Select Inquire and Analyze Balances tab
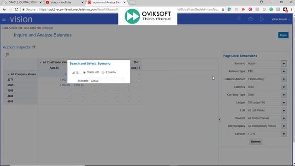The image size is (295, 166). pyautogui.click(x=106, y=2)
